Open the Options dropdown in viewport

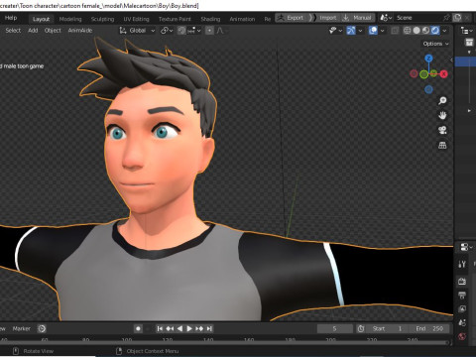click(x=435, y=44)
